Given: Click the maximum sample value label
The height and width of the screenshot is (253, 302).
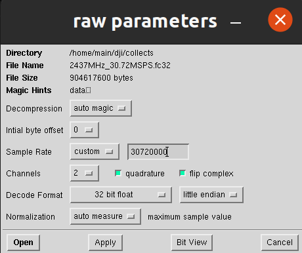Looking at the screenshot, I should 190,217.
